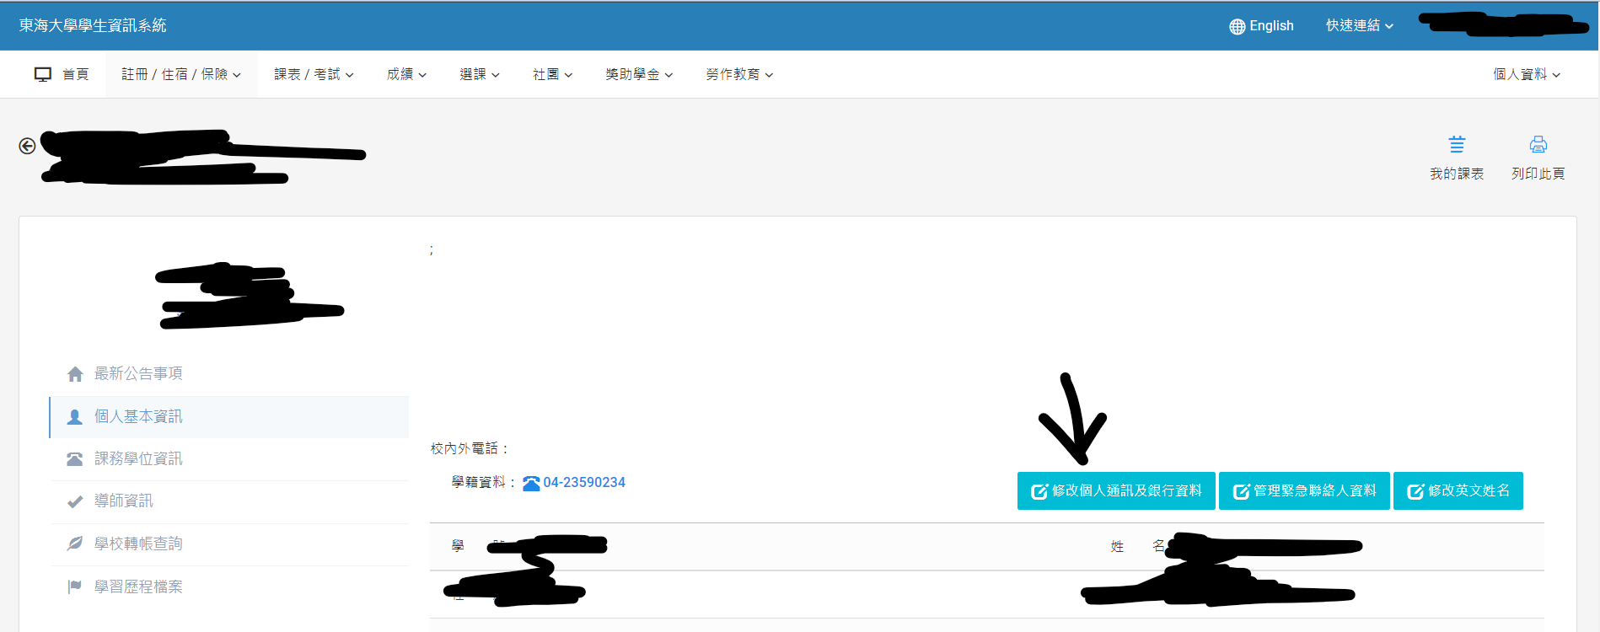
Task: Open 導師資訊 in the sidebar
Action: tap(229, 501)
